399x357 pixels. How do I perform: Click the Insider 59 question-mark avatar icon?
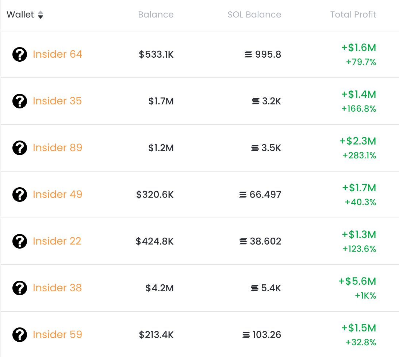(20, 335)
